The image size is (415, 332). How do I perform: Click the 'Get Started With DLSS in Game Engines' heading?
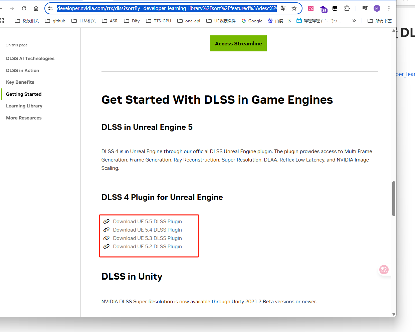pos(217,100)
